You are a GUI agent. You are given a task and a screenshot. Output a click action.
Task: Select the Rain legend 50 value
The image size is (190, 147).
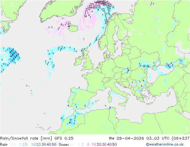54,145
